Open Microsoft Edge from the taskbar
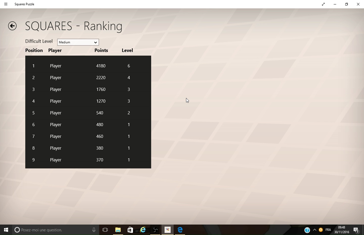The image size is (364, 235). [x=180, y=230]
